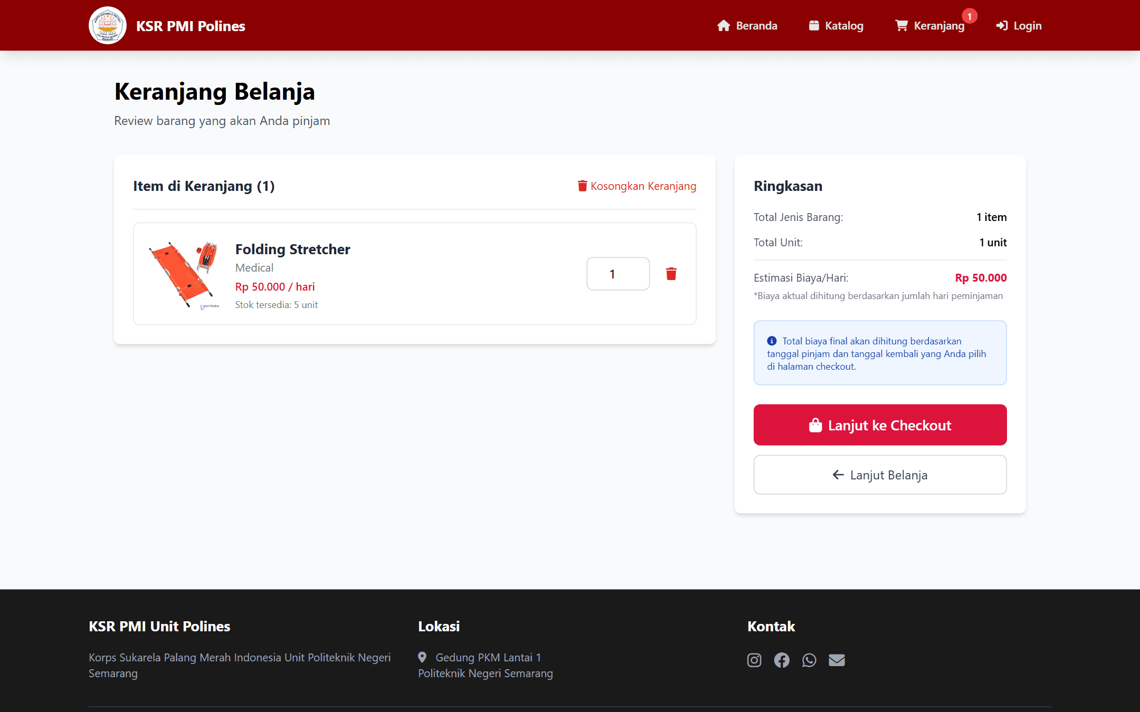
Task: Click the 1 item total value
Action: [992, 217]
